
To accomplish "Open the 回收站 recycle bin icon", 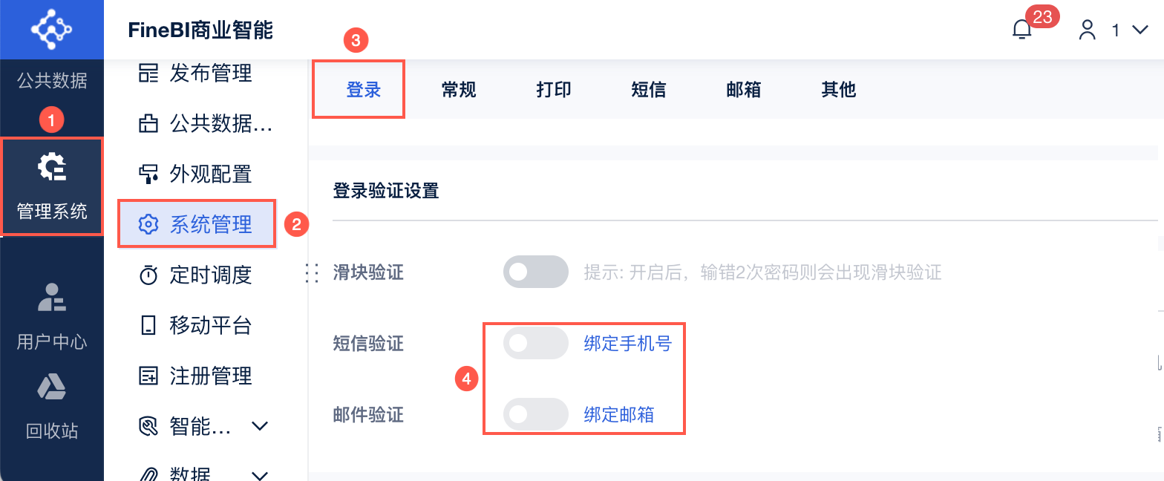I will (51, 387).
